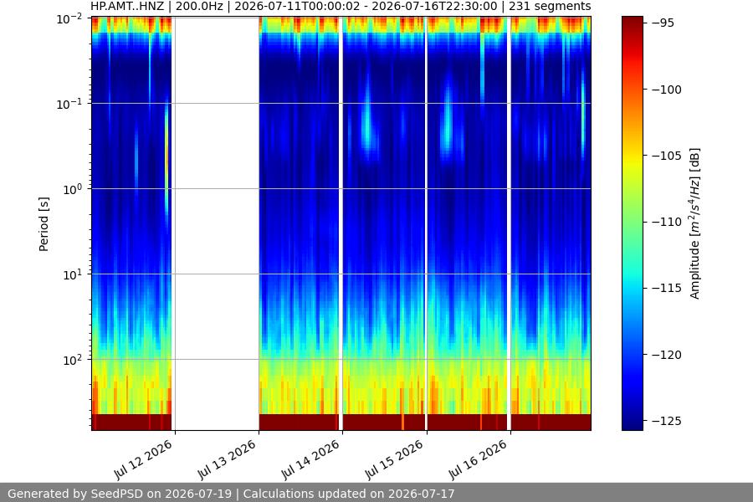Click the −120 colorbar tick value
753x502 pixels.
click(x=667, y=355)
